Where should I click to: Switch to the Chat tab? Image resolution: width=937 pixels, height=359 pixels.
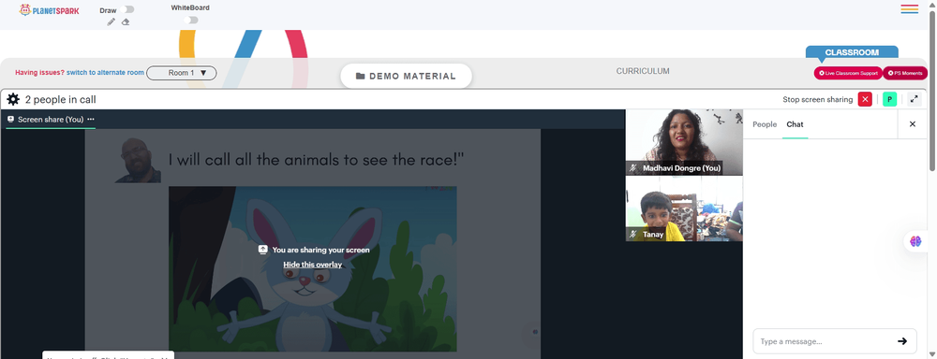click(x=795, y=124)
